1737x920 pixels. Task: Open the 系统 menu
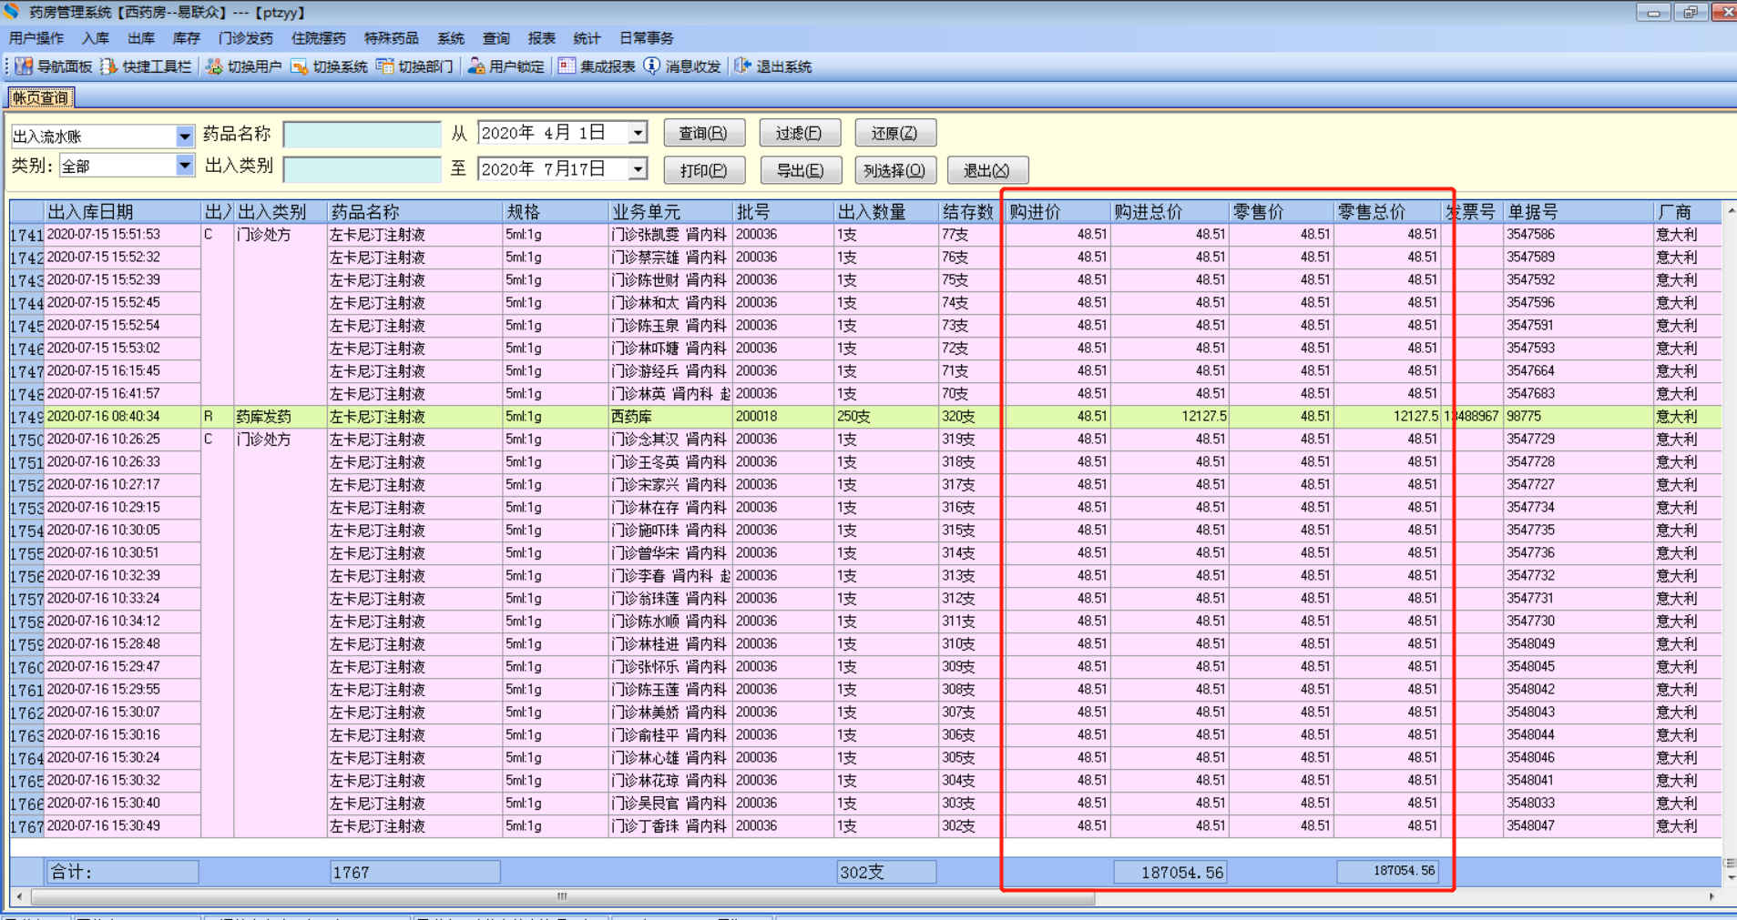[x=451, y=38]
